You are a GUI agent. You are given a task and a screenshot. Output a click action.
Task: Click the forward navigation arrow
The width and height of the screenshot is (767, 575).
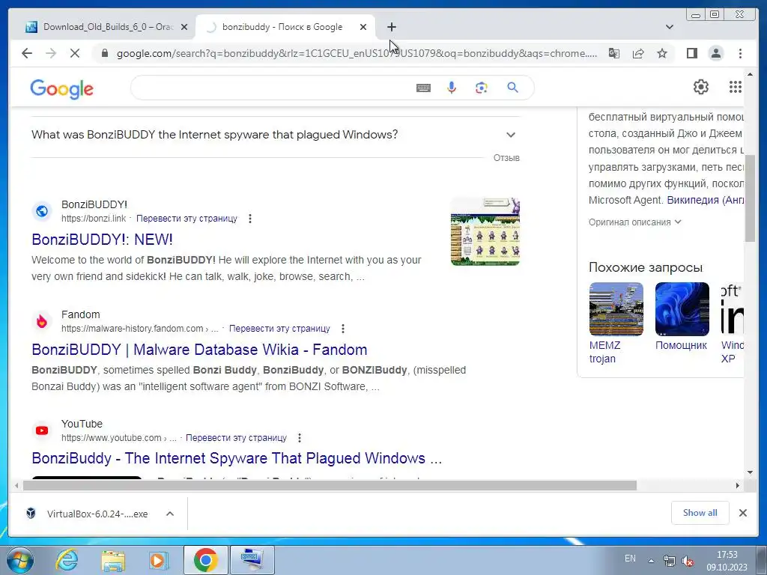[51, 53]
